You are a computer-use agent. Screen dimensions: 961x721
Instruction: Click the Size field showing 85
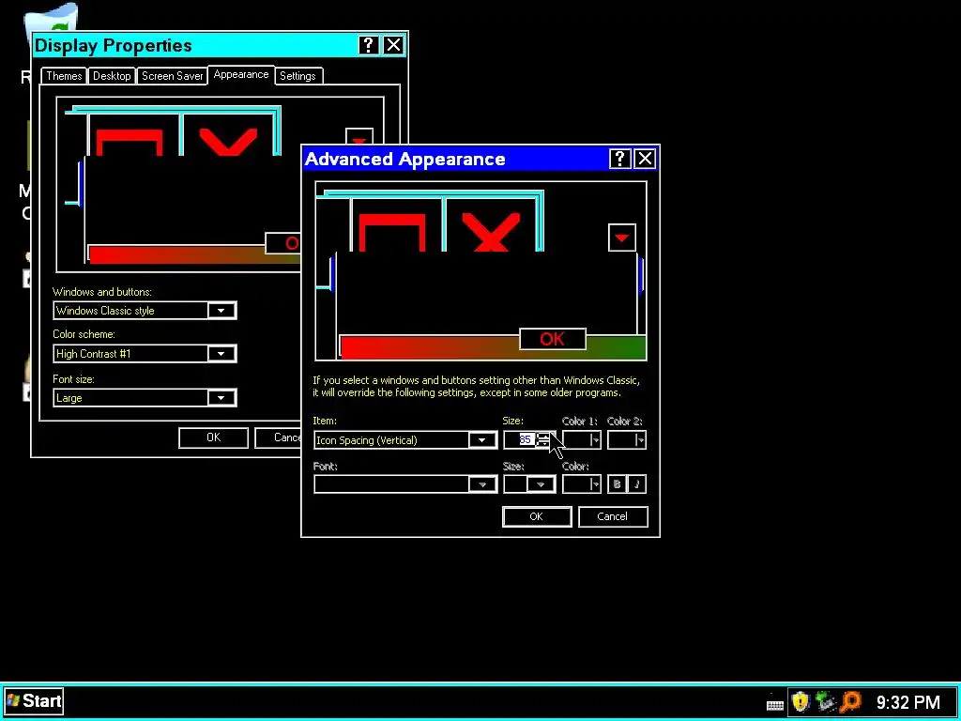click(x=520, y=440)
